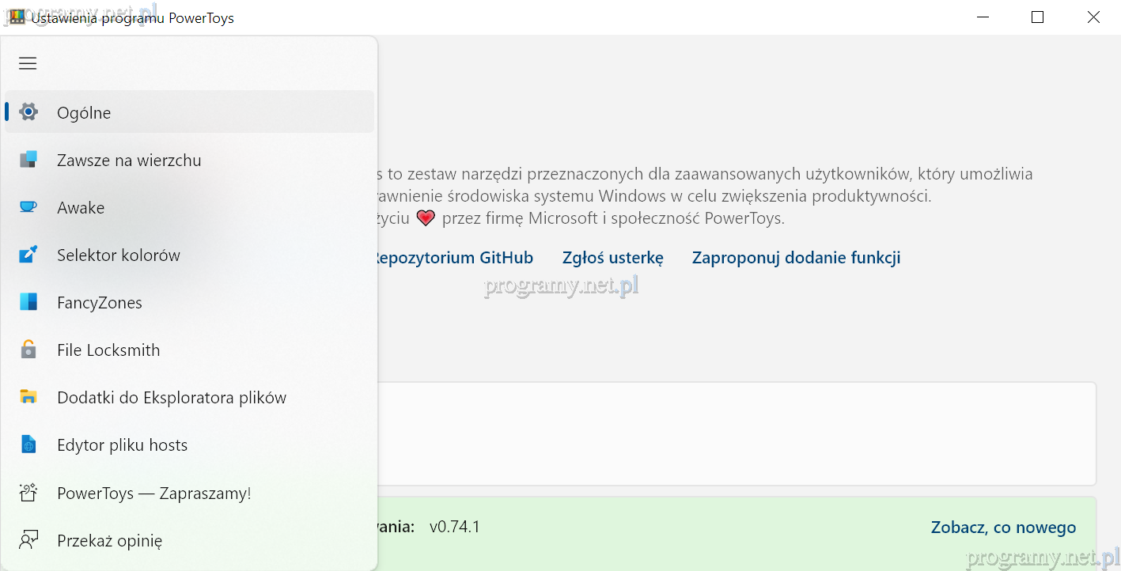1121x571 pixels.
Task: Minimize the PowerToys settings window
Action: (x=982, y=17)
